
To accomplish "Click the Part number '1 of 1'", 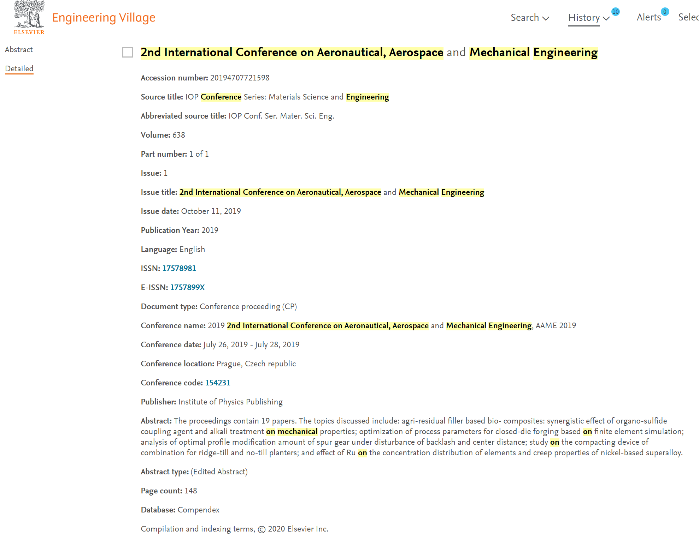I will (x=199, y=154).
